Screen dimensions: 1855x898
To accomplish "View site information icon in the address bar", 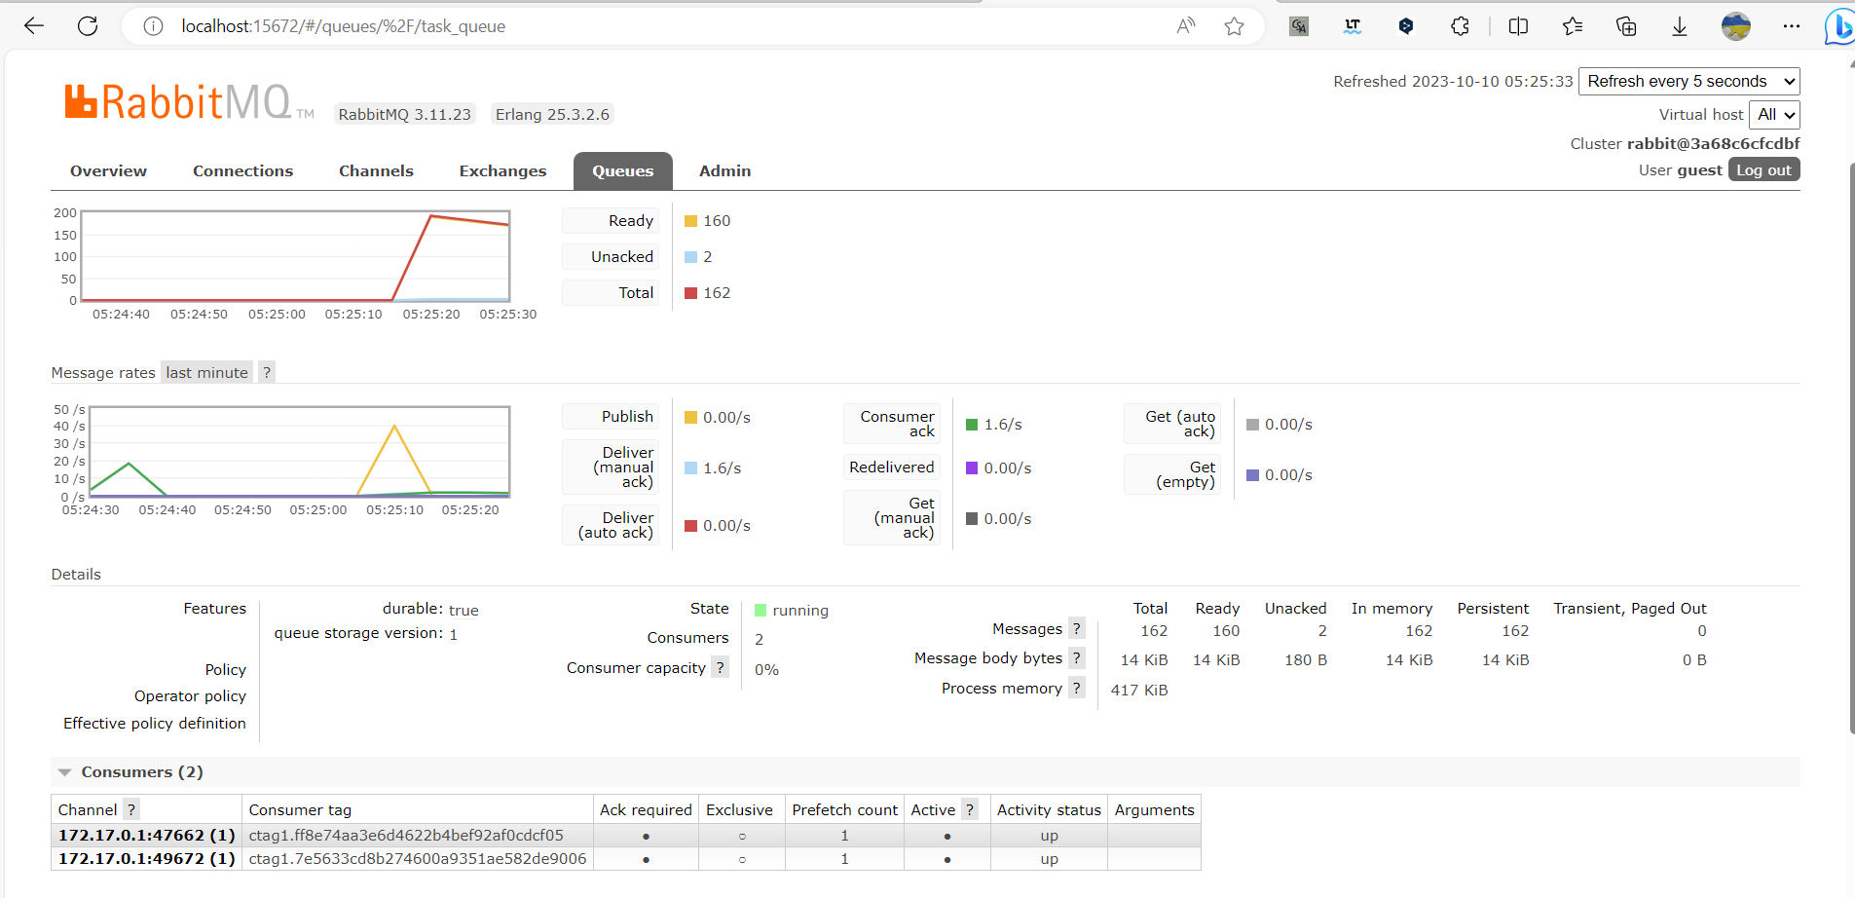I will (x=153, y=26).
